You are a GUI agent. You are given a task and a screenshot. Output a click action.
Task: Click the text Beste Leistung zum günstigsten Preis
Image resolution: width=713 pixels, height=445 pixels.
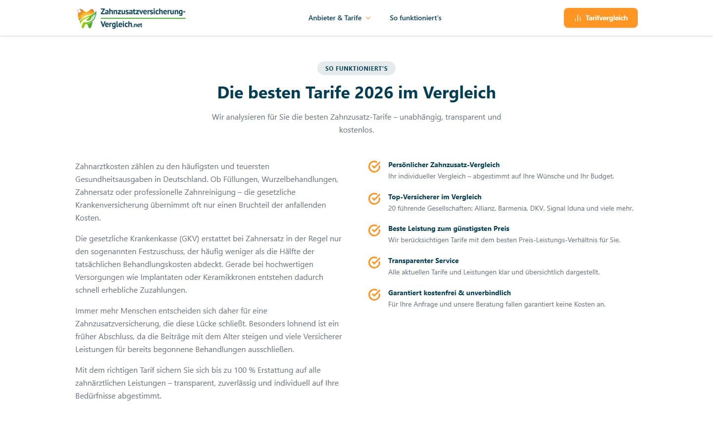tap(449, 228)
